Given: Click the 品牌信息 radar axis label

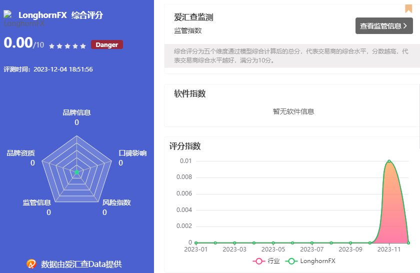Looking at the screenshot, I should [x=76, y=112].
